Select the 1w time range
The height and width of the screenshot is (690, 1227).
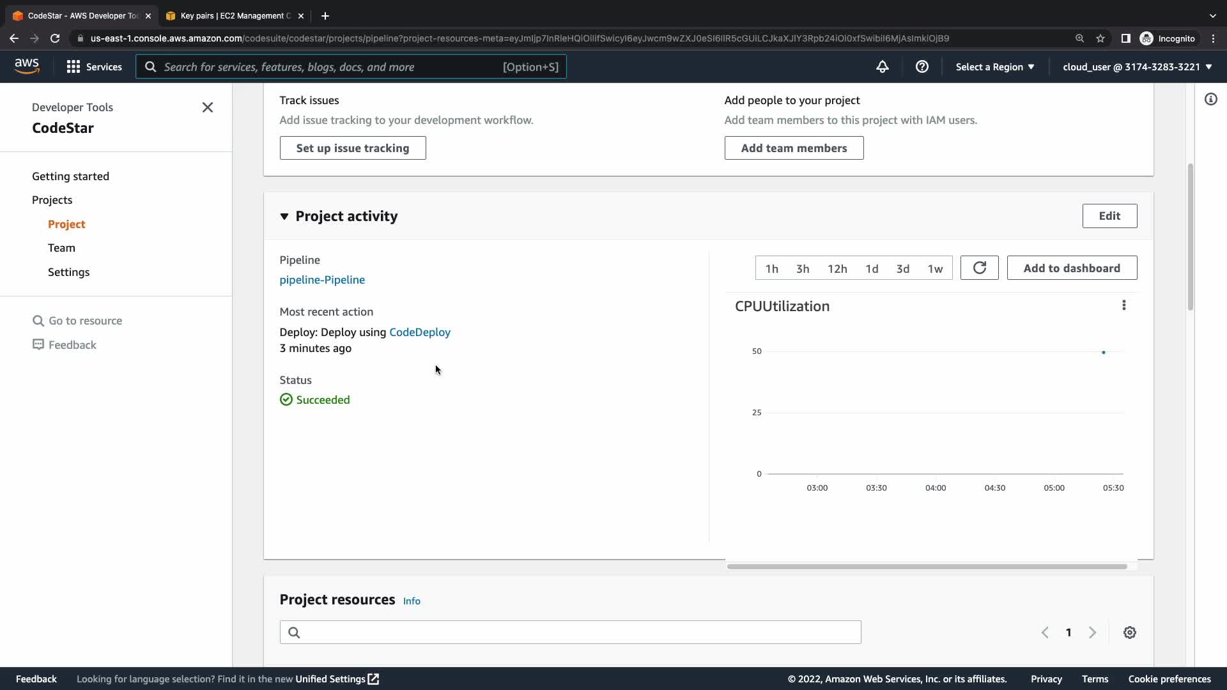click(x=934, y=268)
